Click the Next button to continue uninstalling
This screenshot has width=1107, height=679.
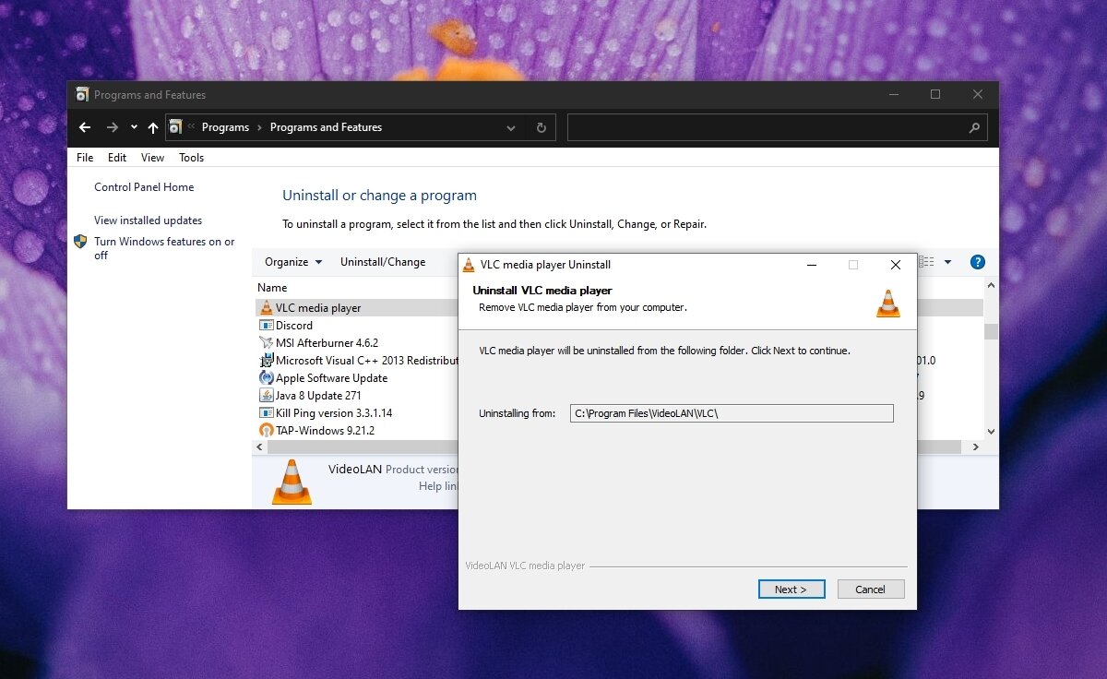791,589
